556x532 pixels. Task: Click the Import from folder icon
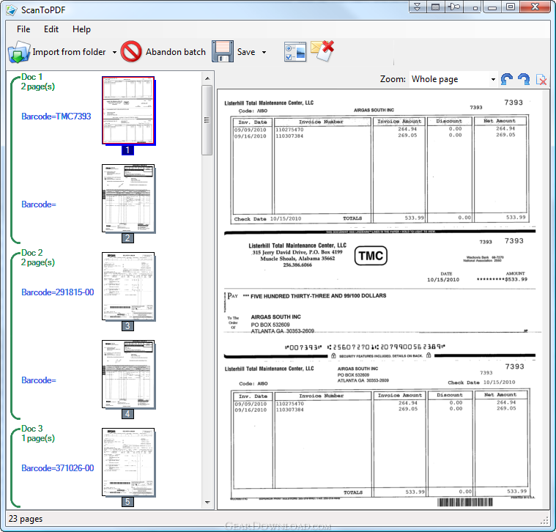tap(18, 52)
